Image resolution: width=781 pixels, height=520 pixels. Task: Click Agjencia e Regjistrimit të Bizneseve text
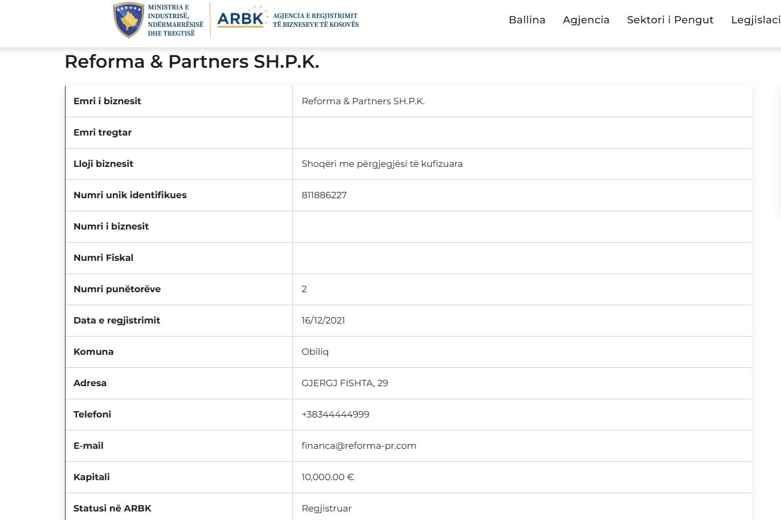[x=315, y=21]
